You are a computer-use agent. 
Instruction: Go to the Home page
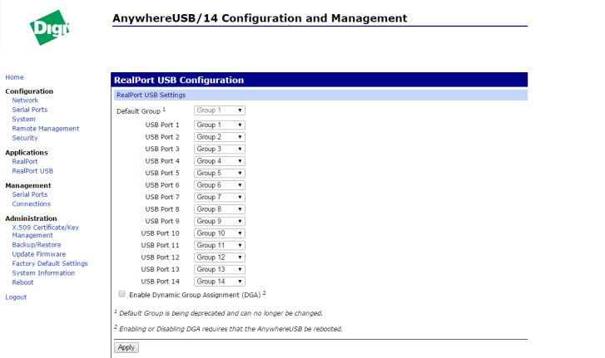coord(14,77)
